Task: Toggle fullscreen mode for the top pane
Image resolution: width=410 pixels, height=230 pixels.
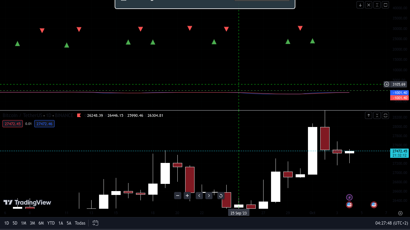Action: click(385, 5)
